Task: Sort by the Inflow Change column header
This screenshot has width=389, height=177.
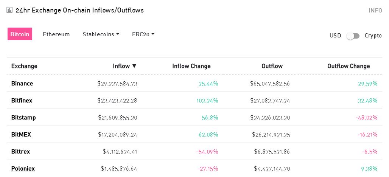Action: pyautogui.click(x=191, y=66)
